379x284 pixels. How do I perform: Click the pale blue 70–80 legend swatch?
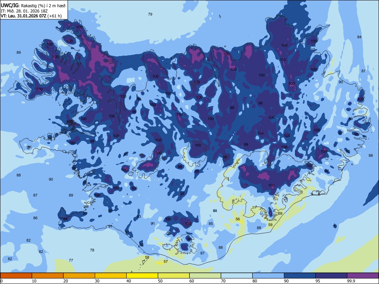point(236,276)
